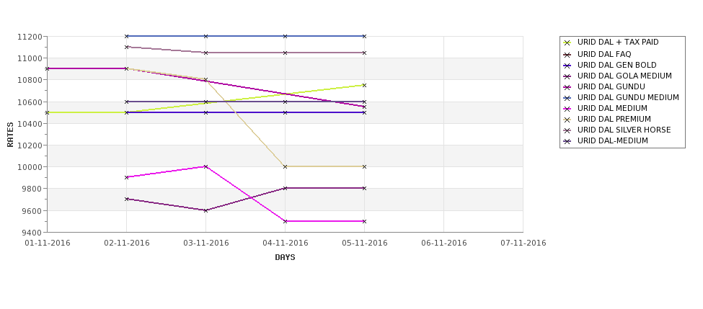Image resolution: width=703 pixels, height=309 pixels.
Task: Click the 9500 data point on 04-11-2016
Action: pos(285,221)
